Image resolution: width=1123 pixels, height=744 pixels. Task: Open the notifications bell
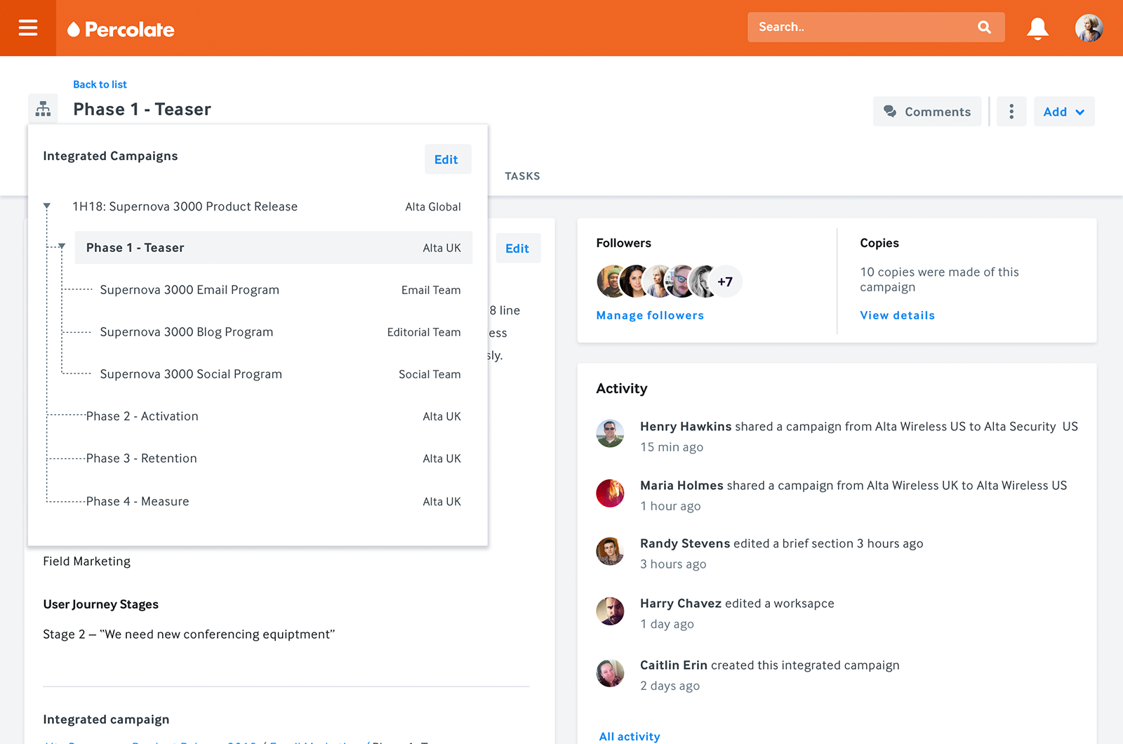click(1037, 28)
